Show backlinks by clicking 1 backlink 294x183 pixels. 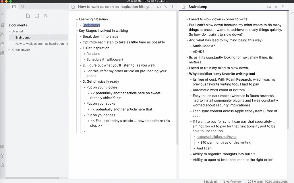tap(210, 181)
